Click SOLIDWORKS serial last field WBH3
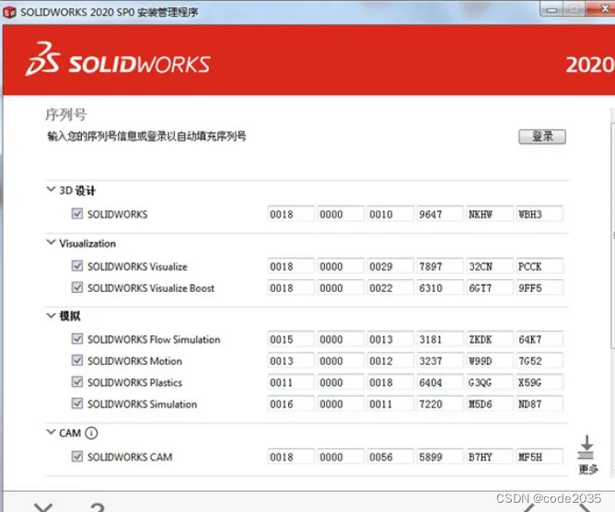 (x=540, y=215)
